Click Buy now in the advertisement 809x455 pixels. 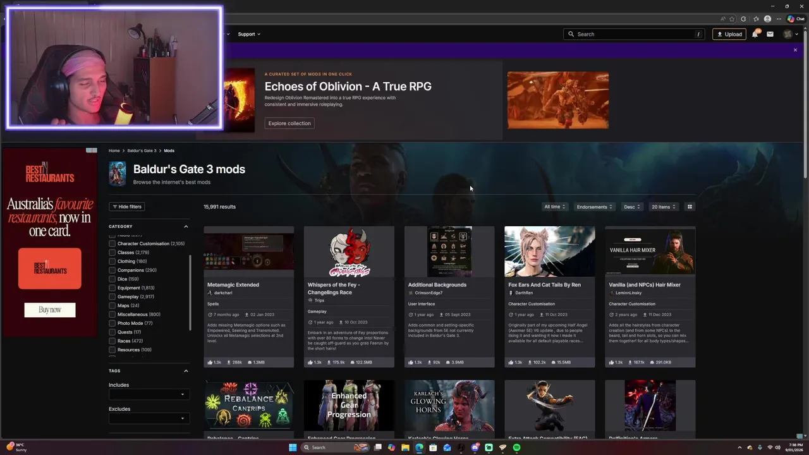[50, 310]
